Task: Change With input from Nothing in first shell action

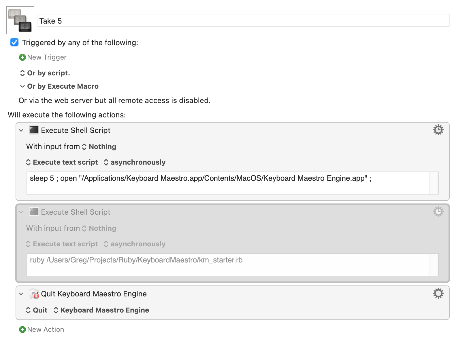Action: [x=99, y=147]
